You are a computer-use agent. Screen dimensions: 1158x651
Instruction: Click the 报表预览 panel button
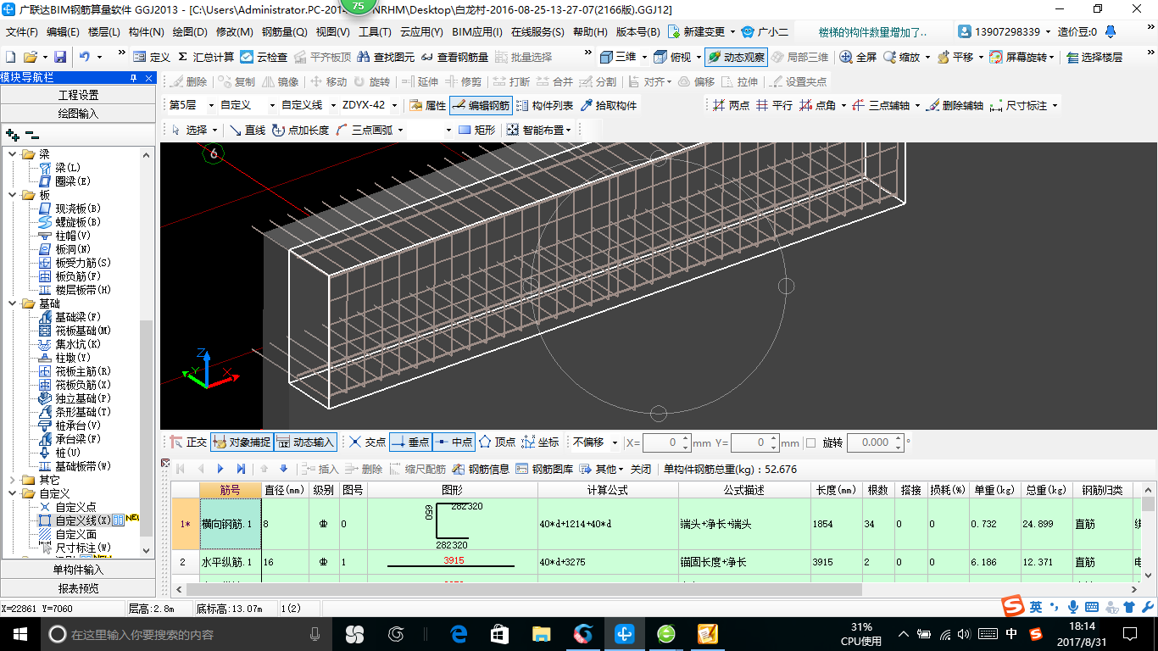click(x=78, y=588)
